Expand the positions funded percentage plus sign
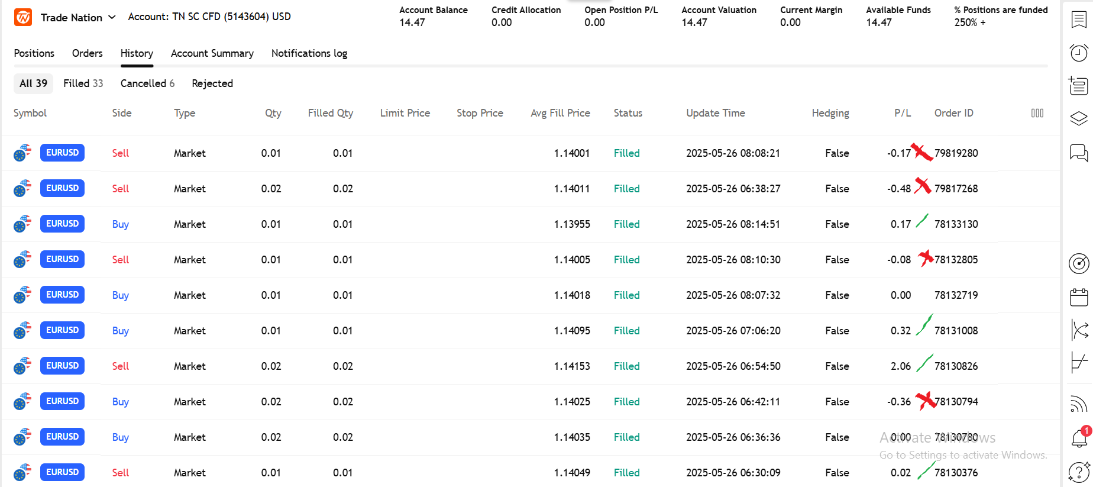This screenshot has height=487, width=1093. coord(983,22)
